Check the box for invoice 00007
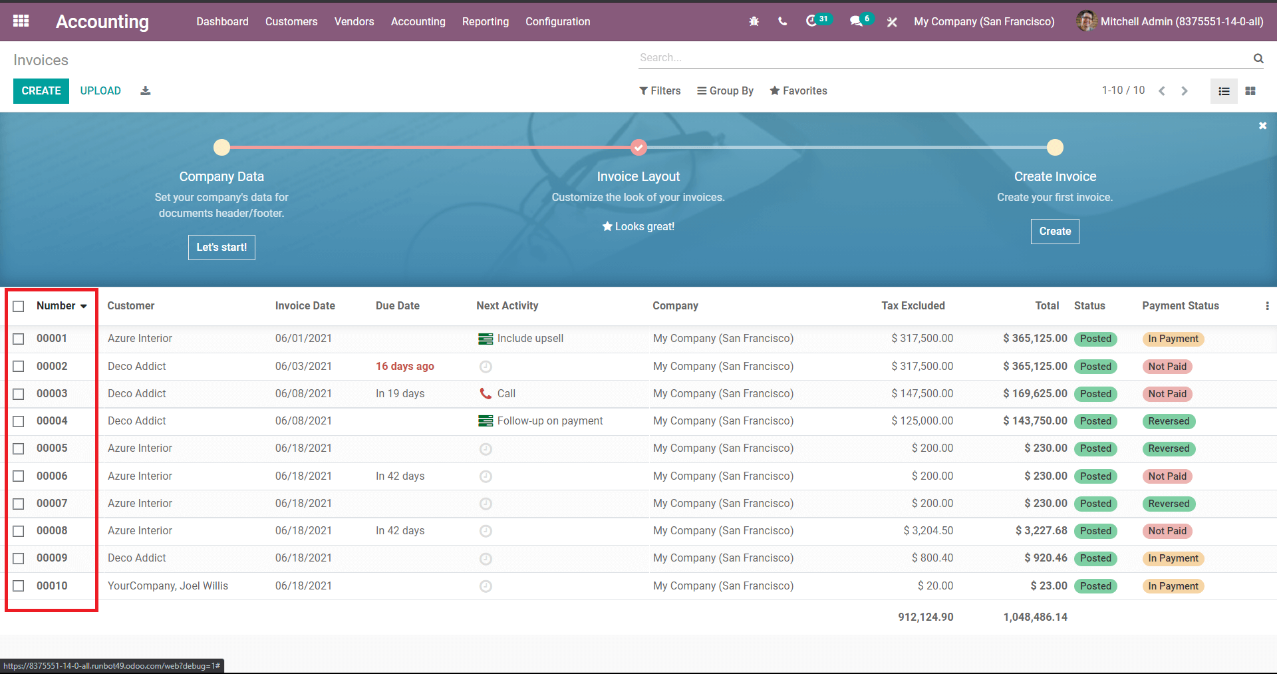The width and height of the screenshot is (1277, 674). coord(19,504)
